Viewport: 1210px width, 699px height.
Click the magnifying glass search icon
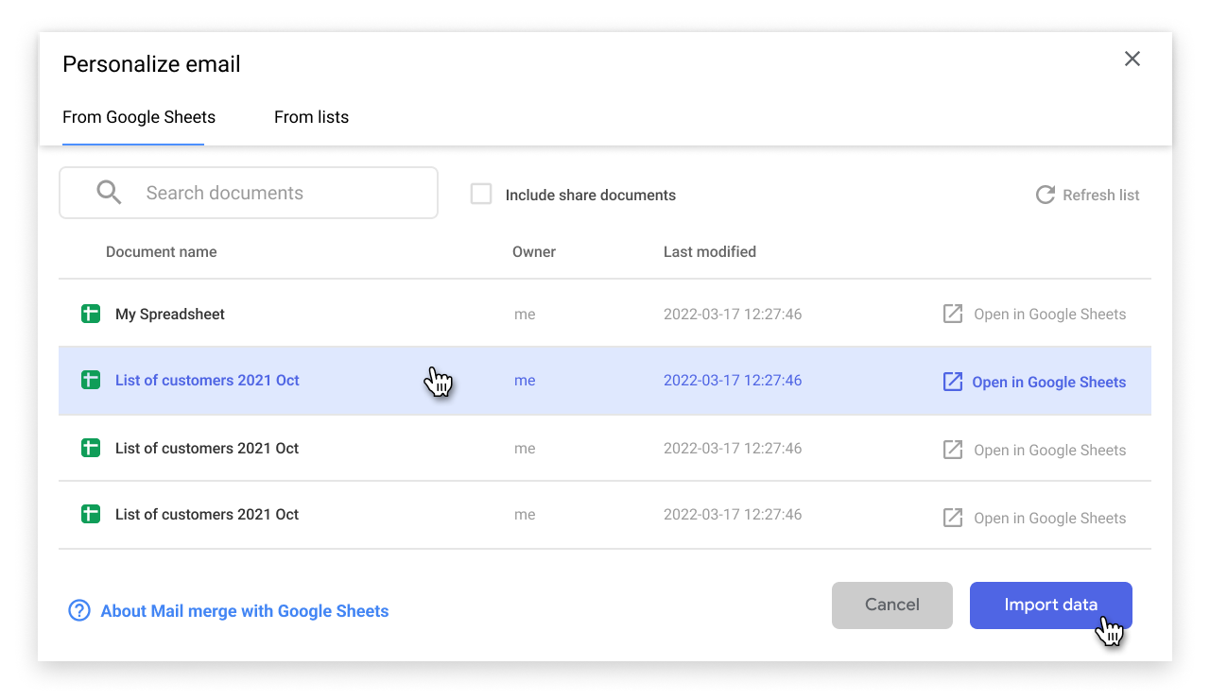[108, 192]
